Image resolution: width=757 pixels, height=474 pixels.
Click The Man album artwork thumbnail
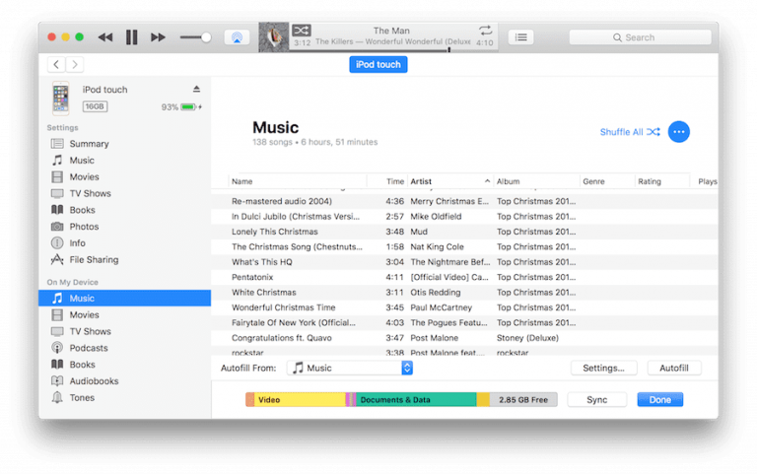pyautogui.click(x=274, y=36)
